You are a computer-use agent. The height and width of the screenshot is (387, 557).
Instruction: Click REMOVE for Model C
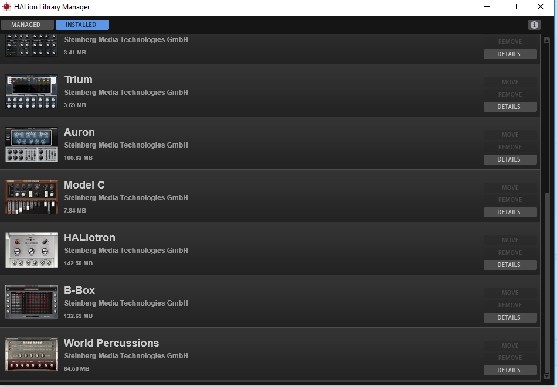[510, 200]
